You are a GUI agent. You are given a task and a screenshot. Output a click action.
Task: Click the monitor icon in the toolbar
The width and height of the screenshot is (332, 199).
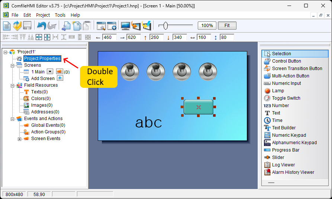point(125,26)
